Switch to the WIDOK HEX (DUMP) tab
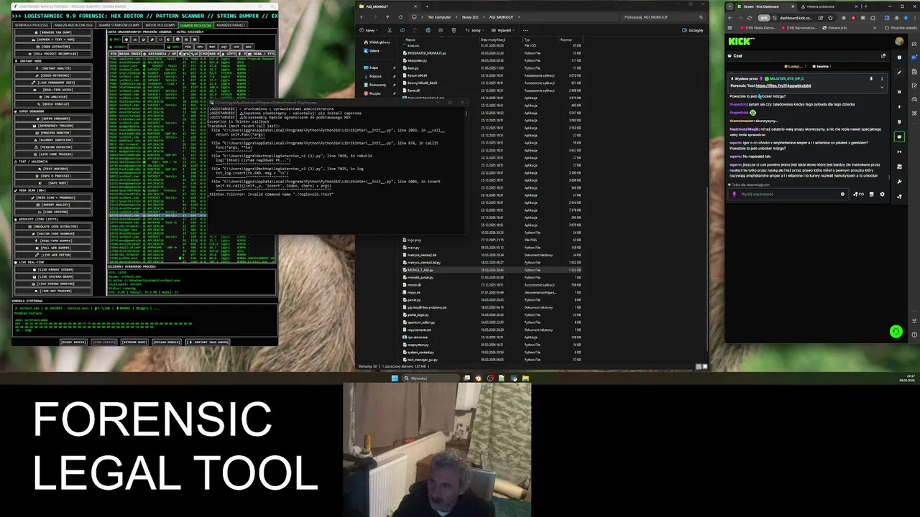Viewport: 920px width, 517px height. click(160, 25)
